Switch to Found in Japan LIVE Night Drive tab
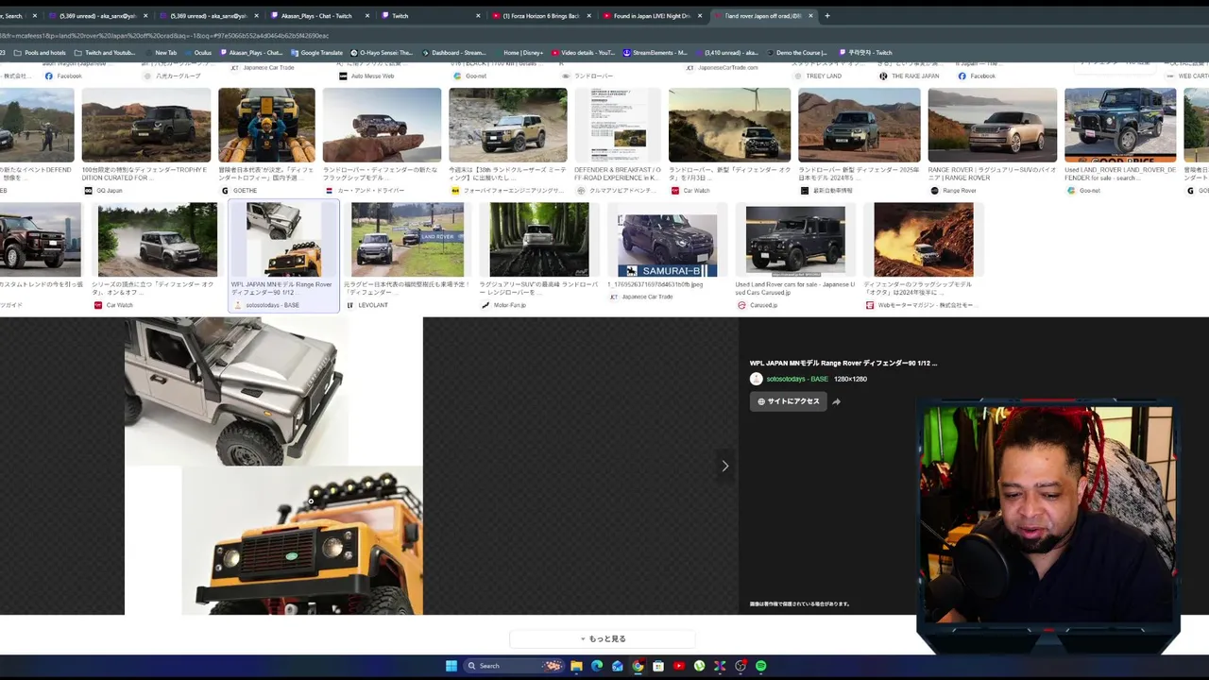The height and width of the screenshot is (680, 1209). click(x=652, y=16)
